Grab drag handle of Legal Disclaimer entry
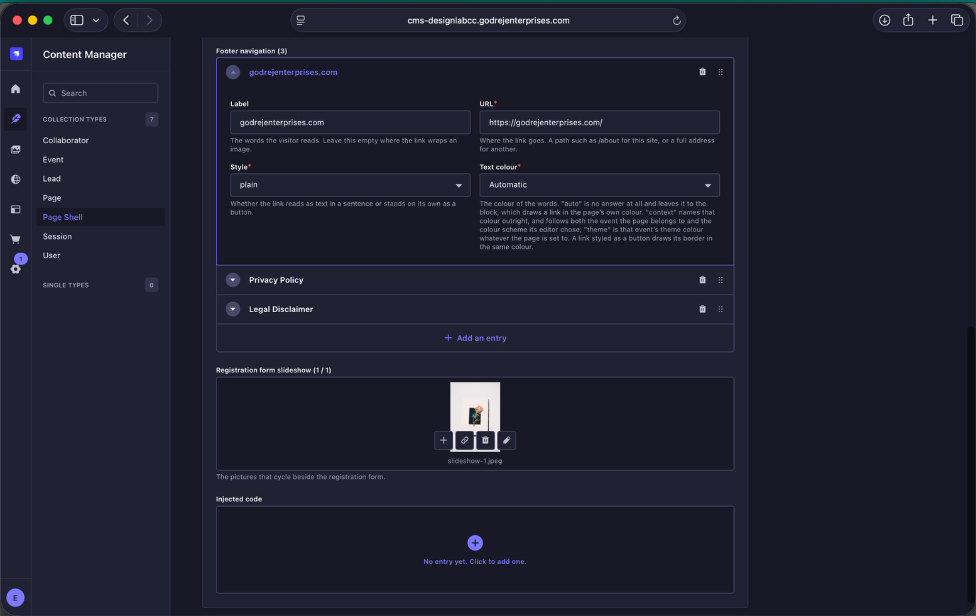Image resolution: width=976 pixels, height=616 pixels. 720,309
